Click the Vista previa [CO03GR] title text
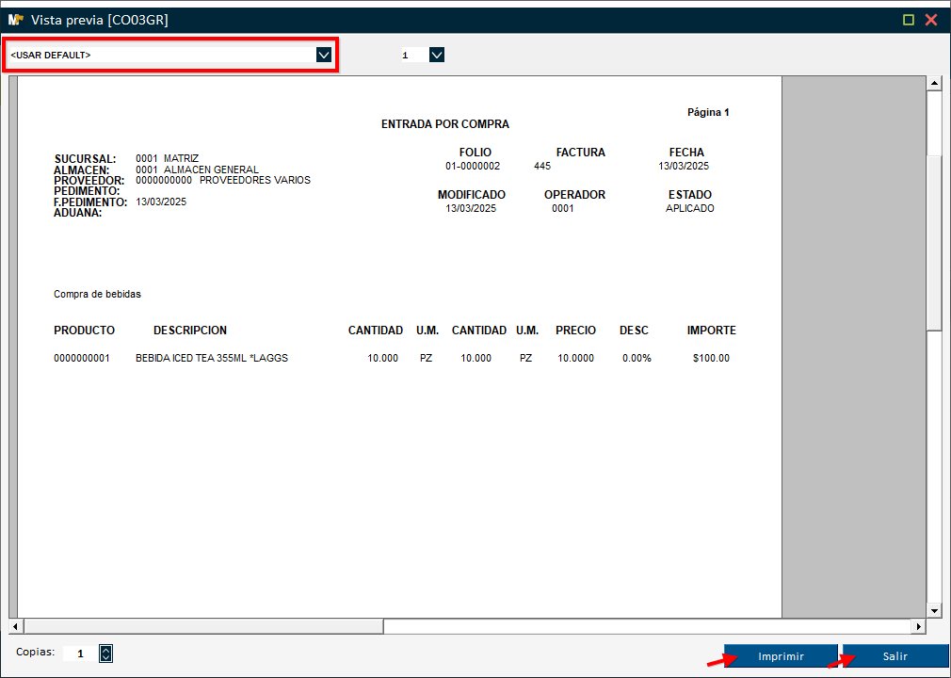951x678 pixels. 100,20
